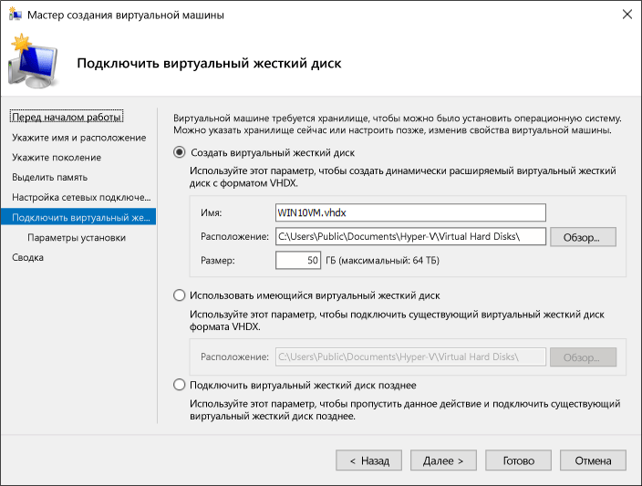Click the virtual machine header image
The width and height of the screenshot is (642, 486).
pyautogui.click(x=35, y=62)
